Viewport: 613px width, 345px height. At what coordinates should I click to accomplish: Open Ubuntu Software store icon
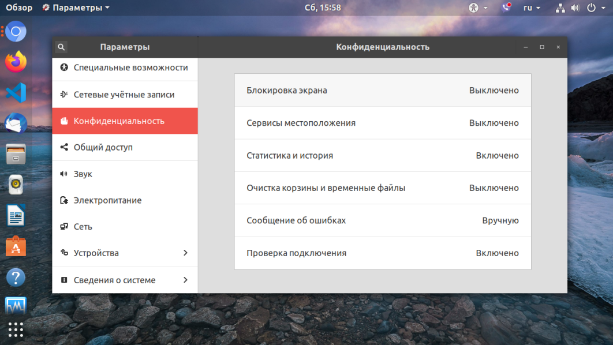16,246
